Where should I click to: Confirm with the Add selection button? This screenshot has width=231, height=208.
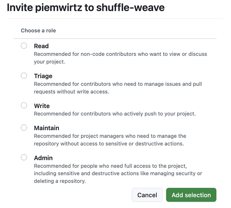click(x=191, y=195)
